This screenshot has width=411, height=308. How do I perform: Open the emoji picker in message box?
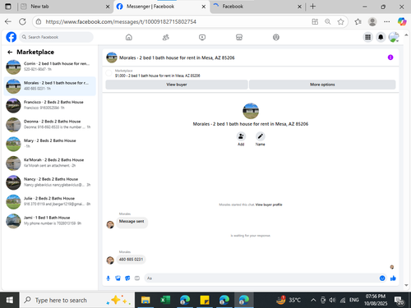click(382, 278)
